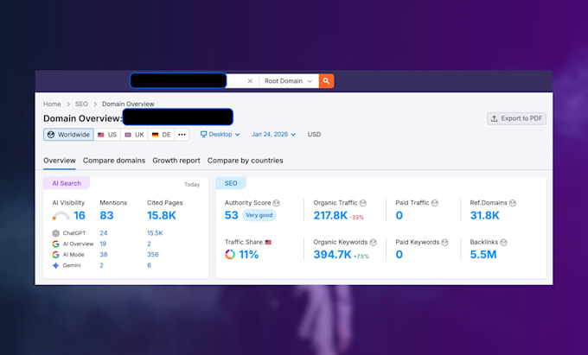Click USD currency label
Image resolution: width=588 pixels, height=355 pixels.
pos(314,135)
